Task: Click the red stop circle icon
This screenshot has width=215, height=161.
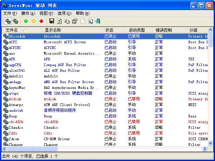Action: (x=41, y=21)
